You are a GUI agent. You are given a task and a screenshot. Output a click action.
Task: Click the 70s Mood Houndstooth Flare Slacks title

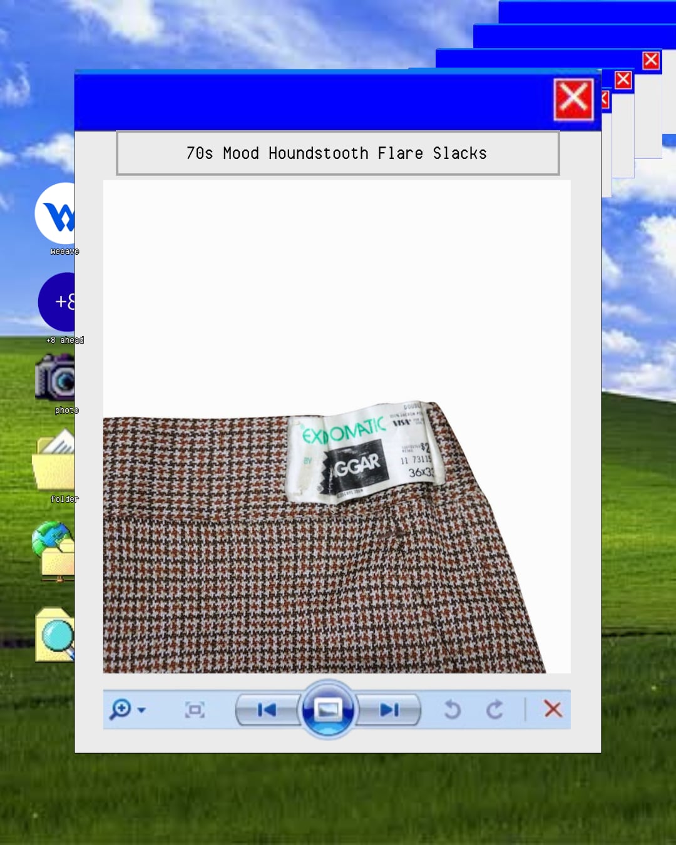(x=337, y=153)
